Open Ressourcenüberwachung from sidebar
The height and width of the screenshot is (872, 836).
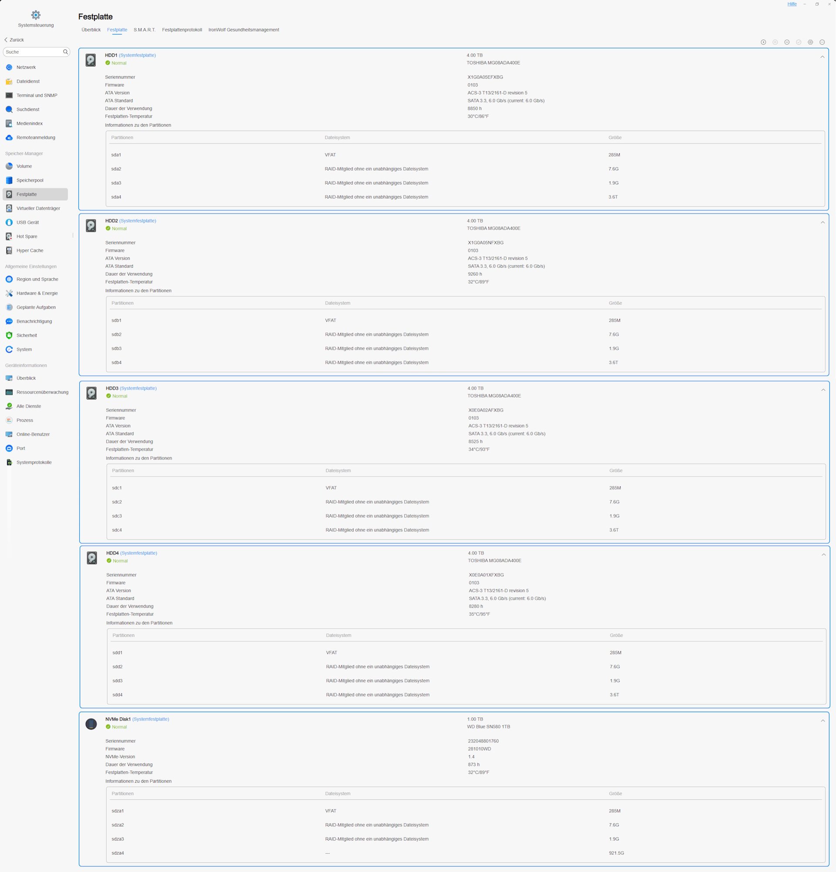point(42,392)
